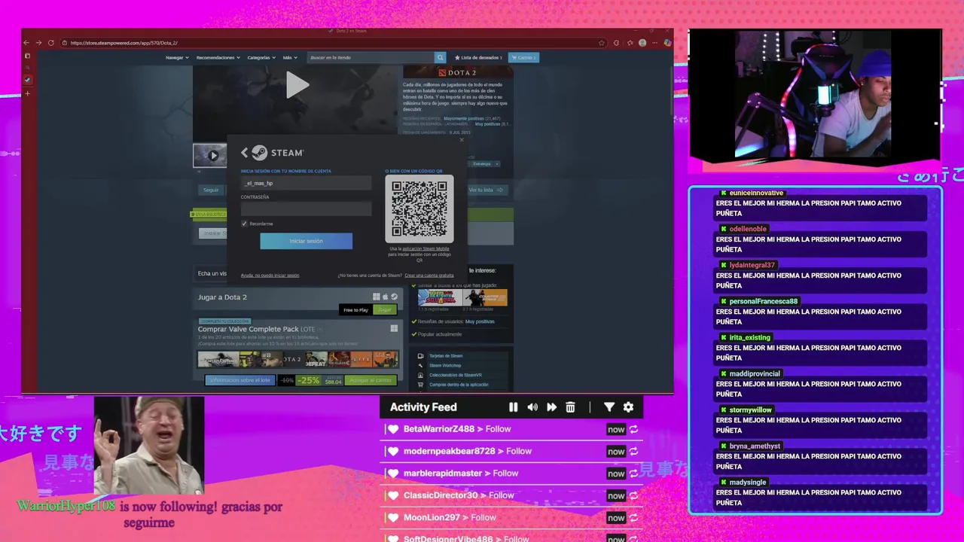Open 'Muy positivas' user reviews link
The width and height of the screenshot is (964, 542).
pyautogui.click(x=480, y=321)
